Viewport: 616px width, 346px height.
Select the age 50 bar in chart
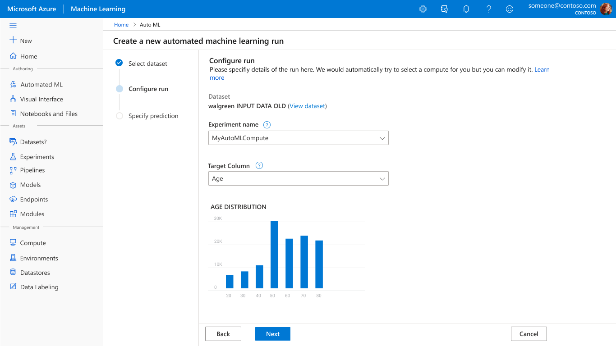274,255
